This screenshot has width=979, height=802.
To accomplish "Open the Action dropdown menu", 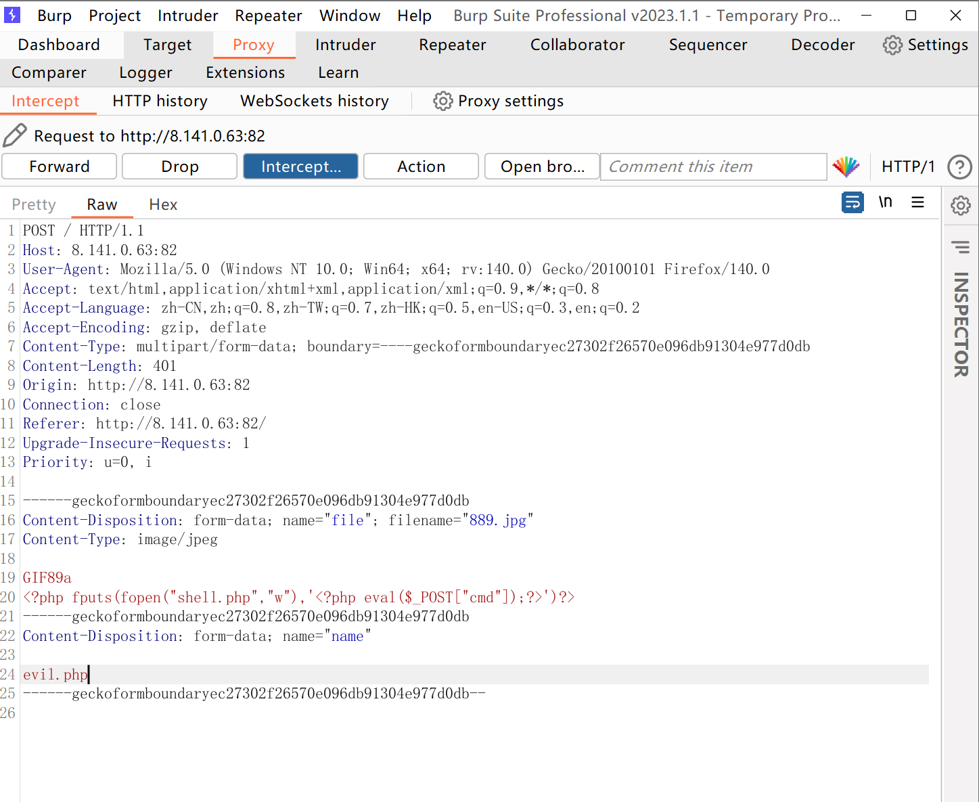I will (421, 166).
